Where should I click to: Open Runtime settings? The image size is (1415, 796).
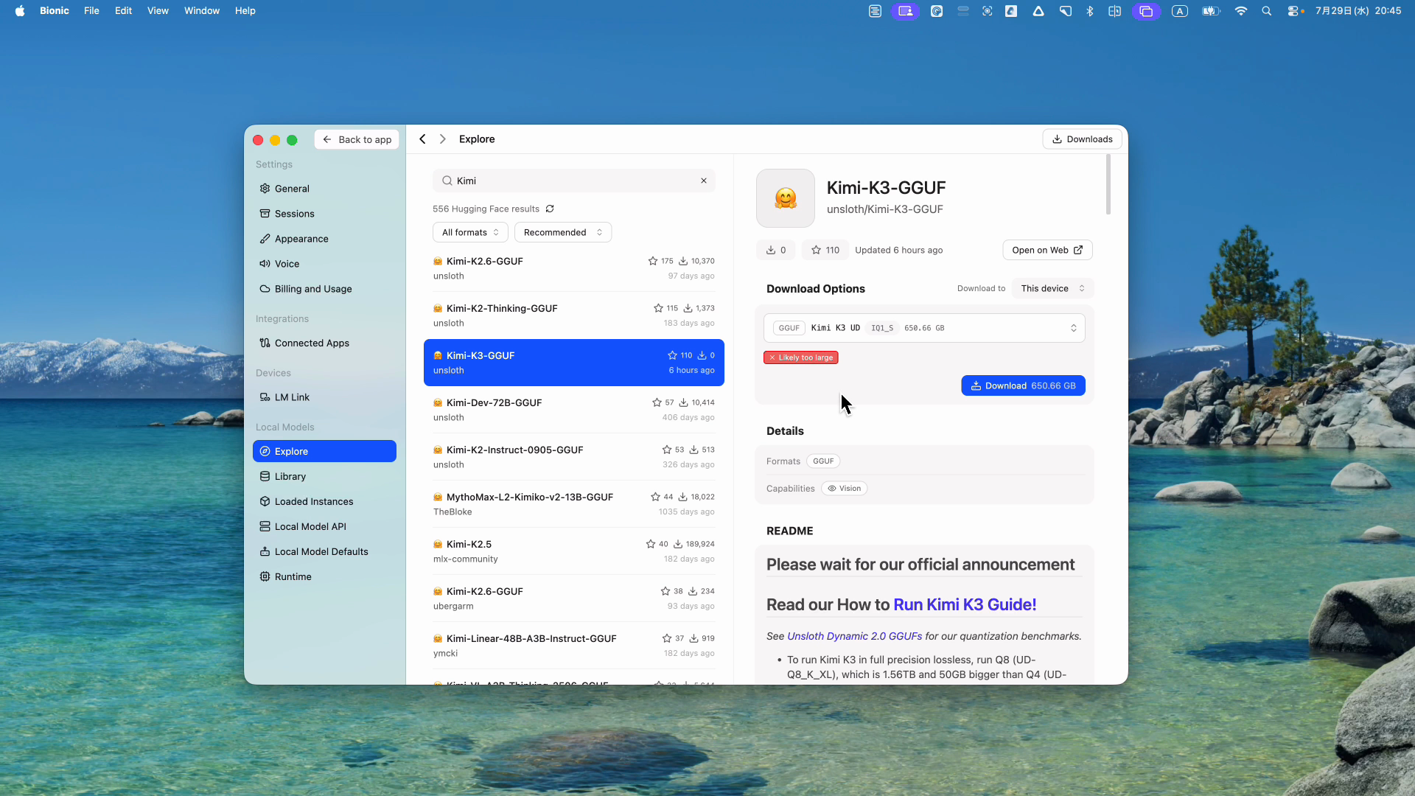click(324, 576)
